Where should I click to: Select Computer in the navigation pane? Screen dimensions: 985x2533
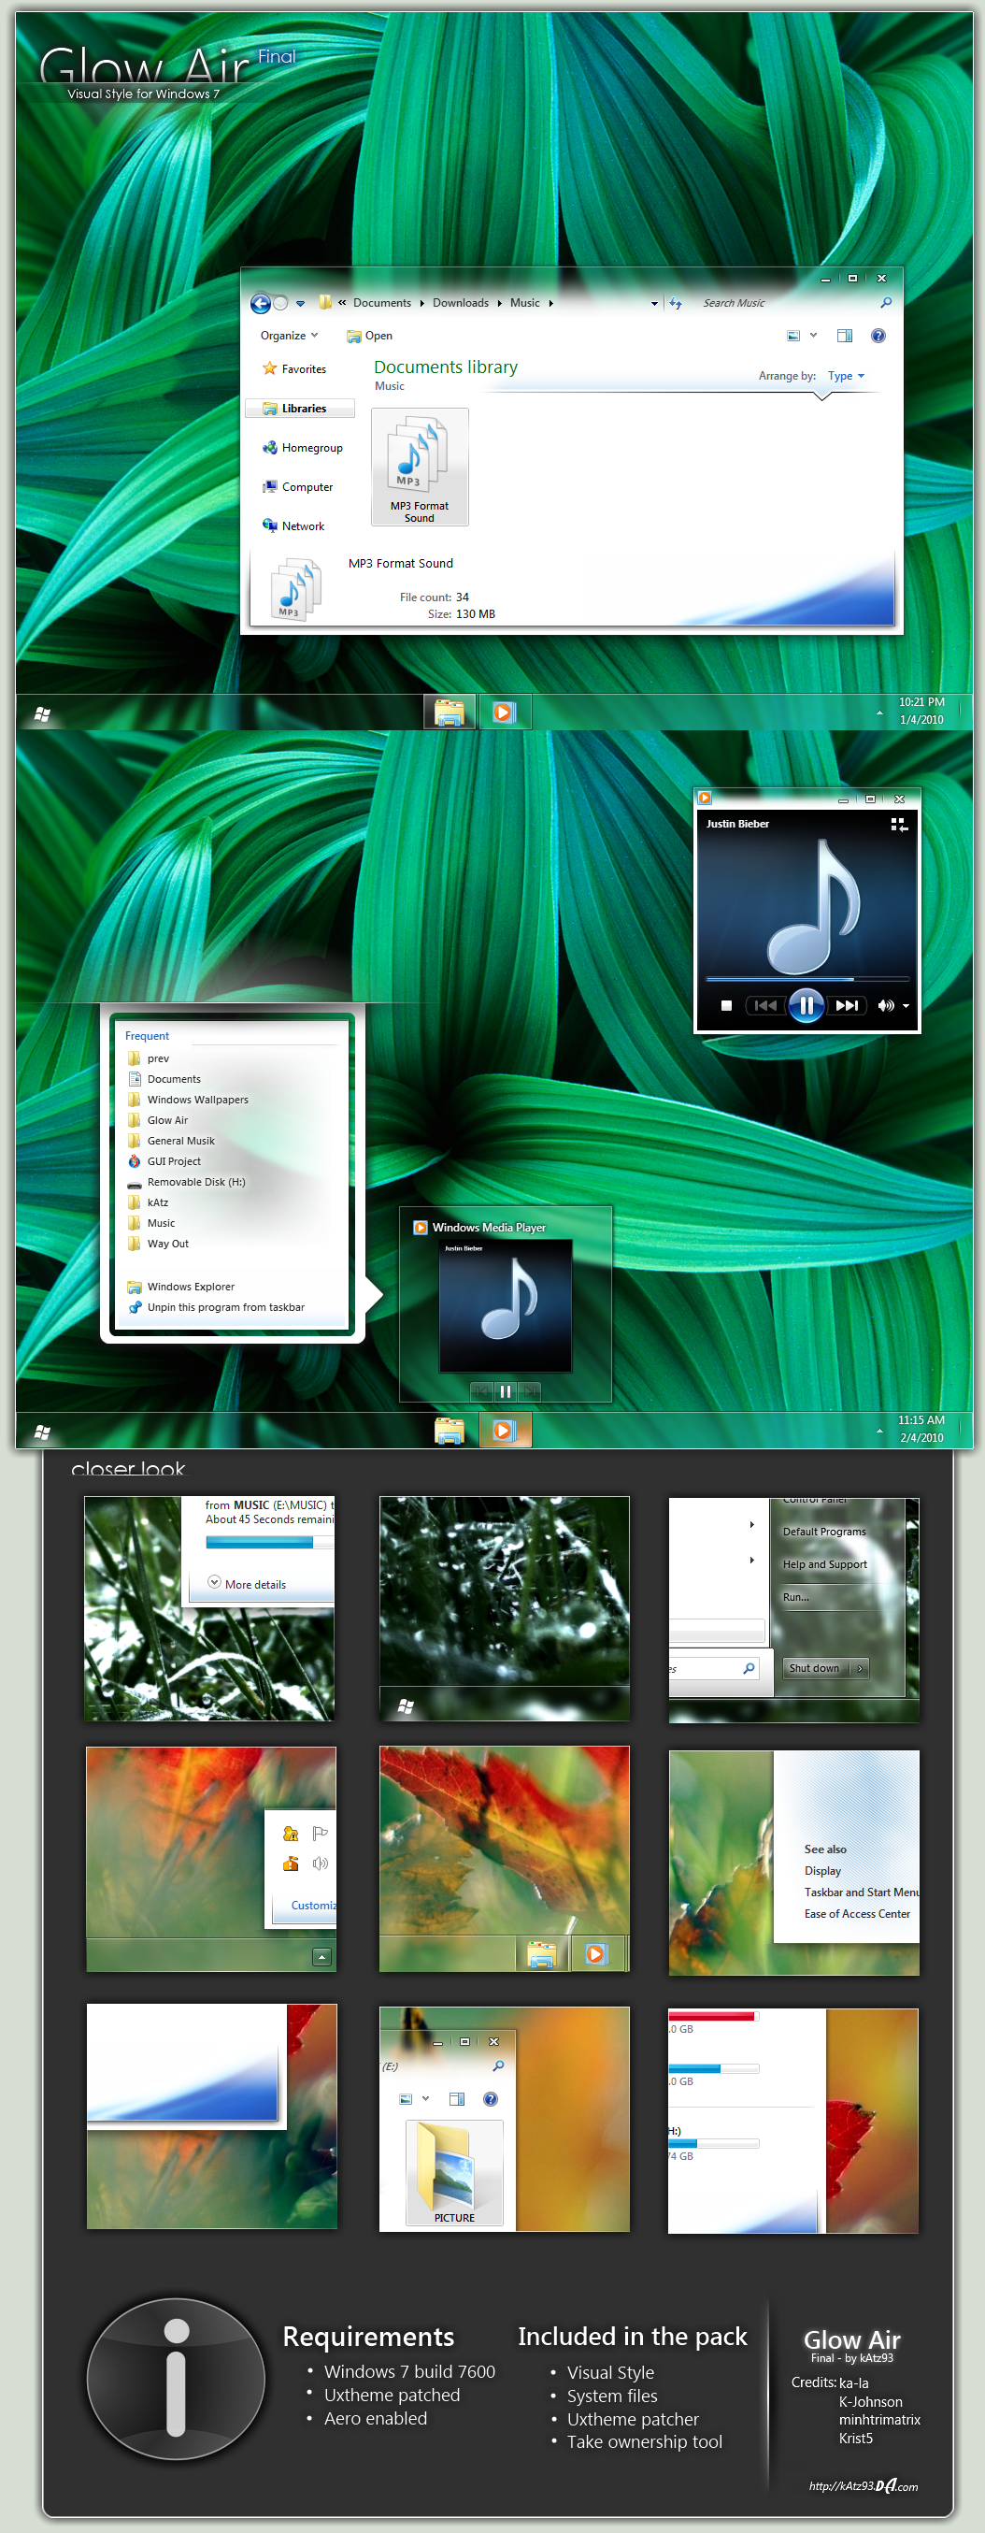pyautogui.click(x=298, y=487)
